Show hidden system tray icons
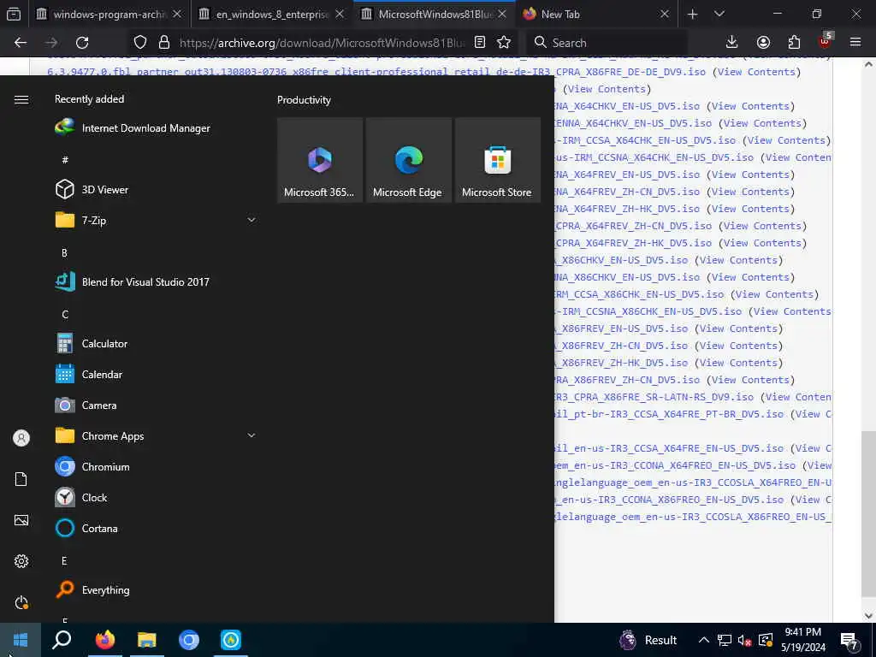This screenshot has height=657, width=876. (x=704, y=640)
